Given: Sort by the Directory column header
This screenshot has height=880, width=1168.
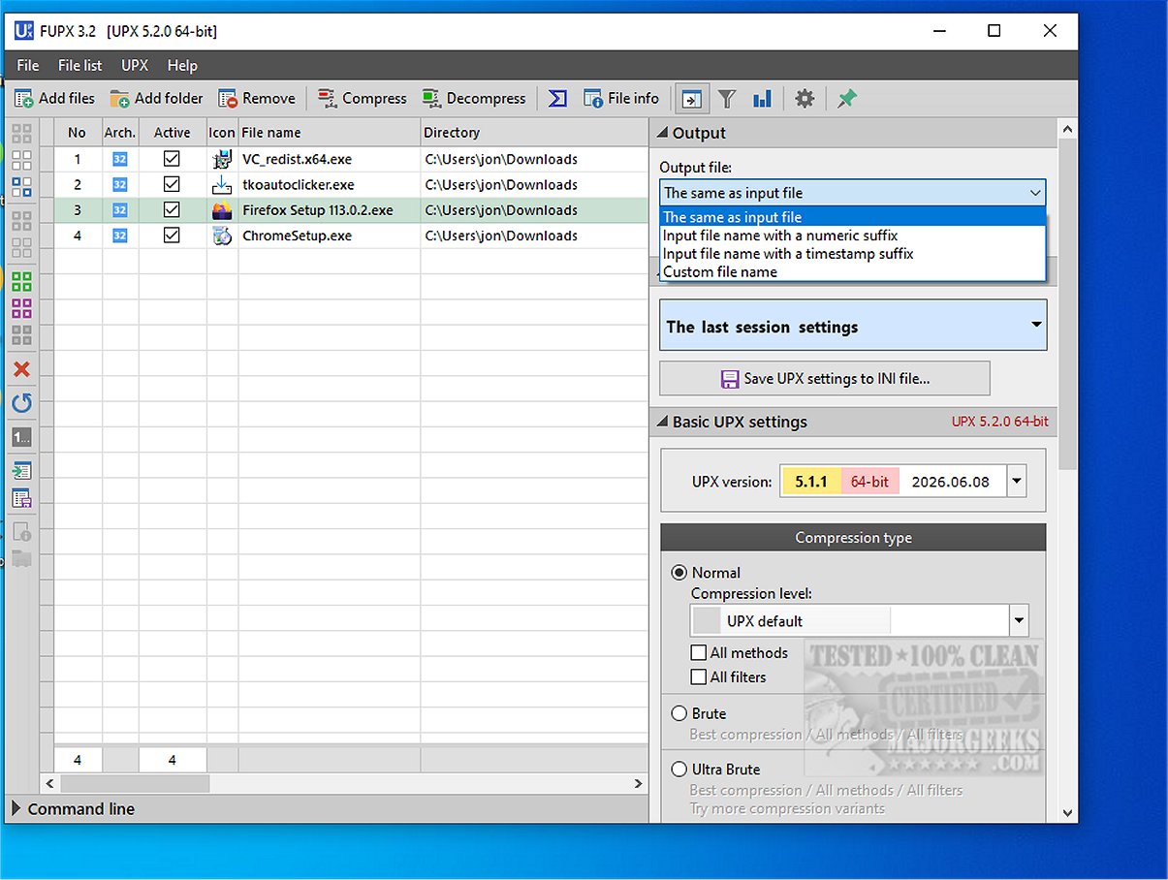Looking at the screenshot, I should [x=534, y=133].
